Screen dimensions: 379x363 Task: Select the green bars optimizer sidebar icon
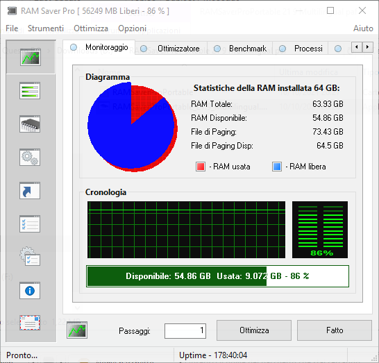click(30, 91)
